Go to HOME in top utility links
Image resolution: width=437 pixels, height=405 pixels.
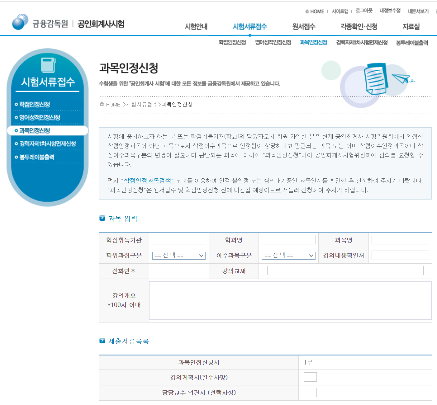click(x=317, y=12)
